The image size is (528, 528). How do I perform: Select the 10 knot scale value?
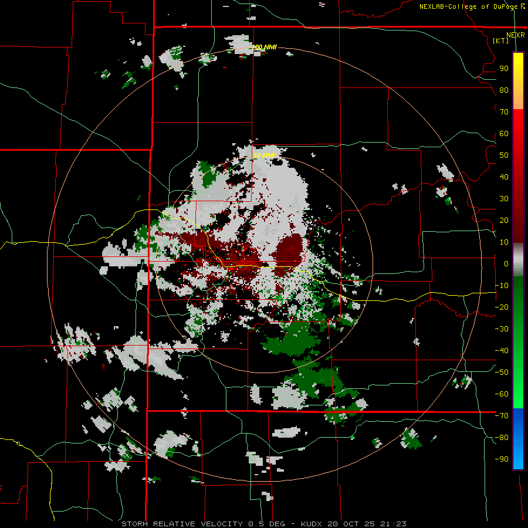pyautogui.click(x=504, y=242)
